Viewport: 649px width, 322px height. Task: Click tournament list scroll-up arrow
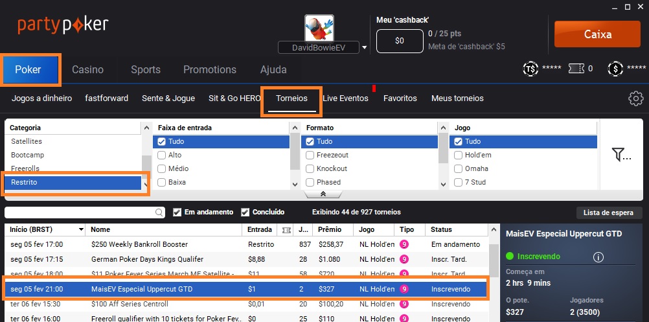(x=492, y=230)
